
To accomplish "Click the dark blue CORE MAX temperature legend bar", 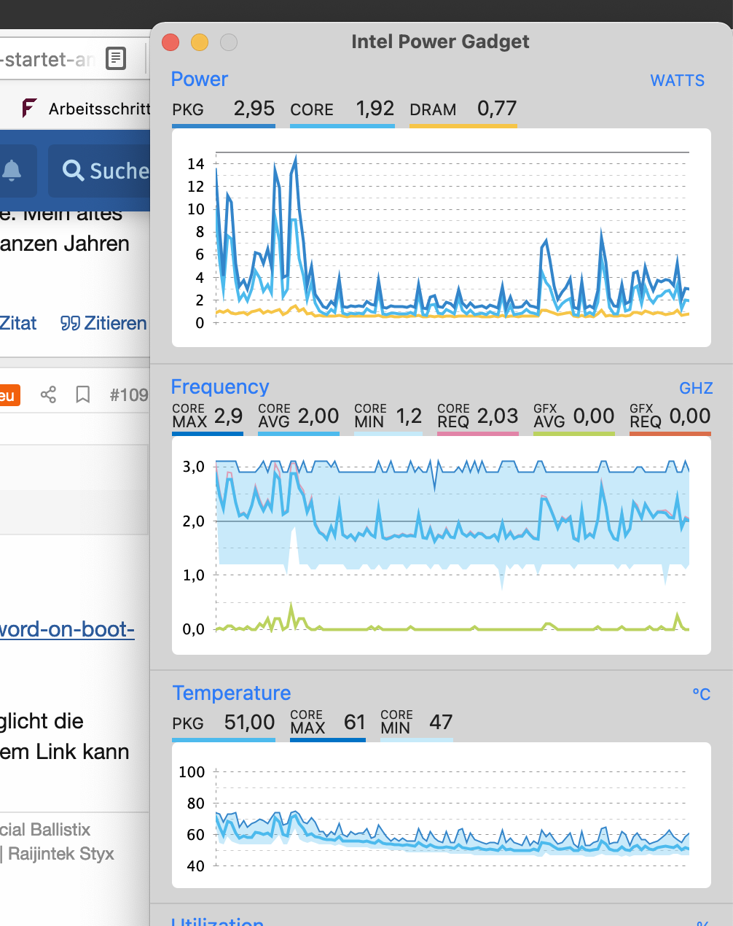I will click(328, 740).
